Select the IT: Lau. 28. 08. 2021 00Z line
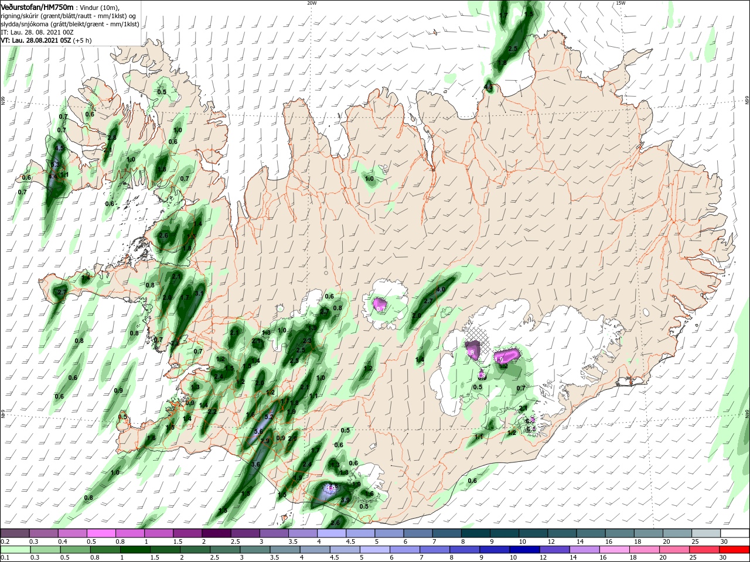 (x=37, y=32)
